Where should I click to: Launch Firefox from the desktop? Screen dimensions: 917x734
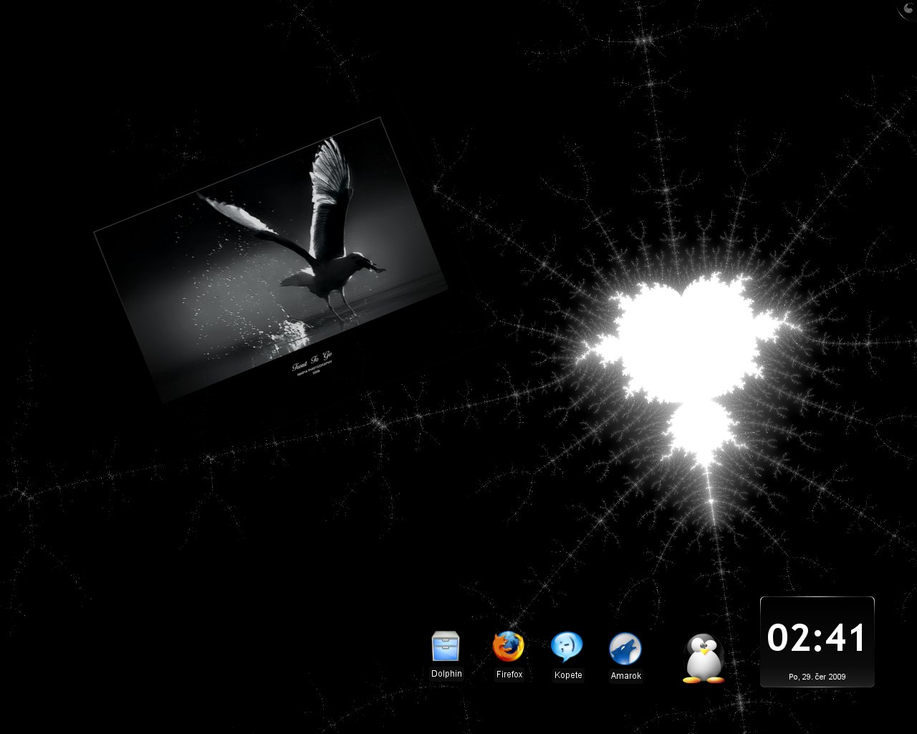point(509,647)
